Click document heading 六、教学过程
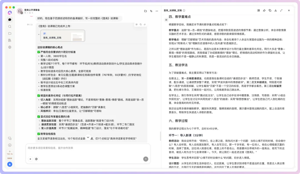 pos(178,121)
